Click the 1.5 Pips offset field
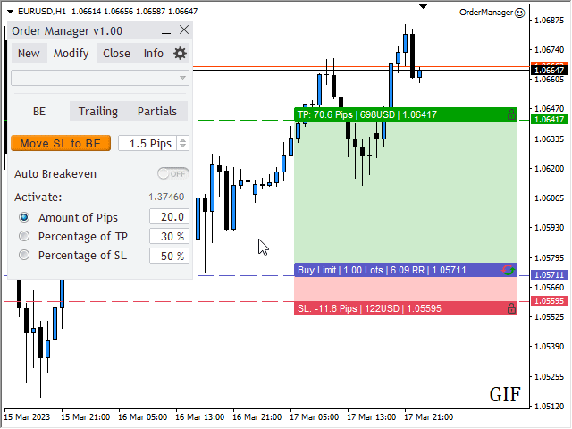 pos(147,143)
